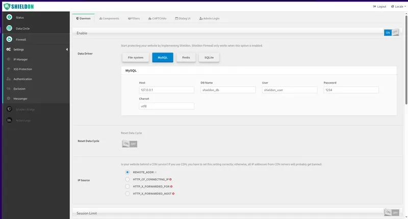Collapse the Settings submenu arrow
Image resolution: width=408 pixels, height=219 pixels.
point(67,49)
